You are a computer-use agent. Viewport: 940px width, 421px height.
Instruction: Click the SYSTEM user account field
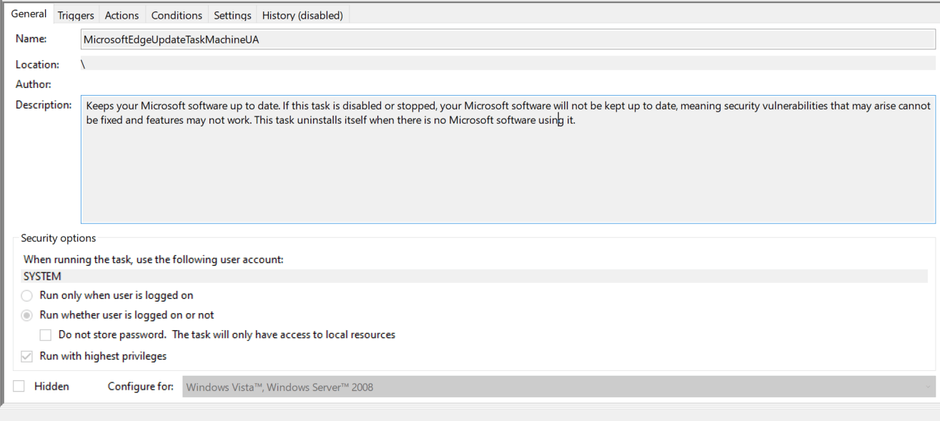click(475, 277)
